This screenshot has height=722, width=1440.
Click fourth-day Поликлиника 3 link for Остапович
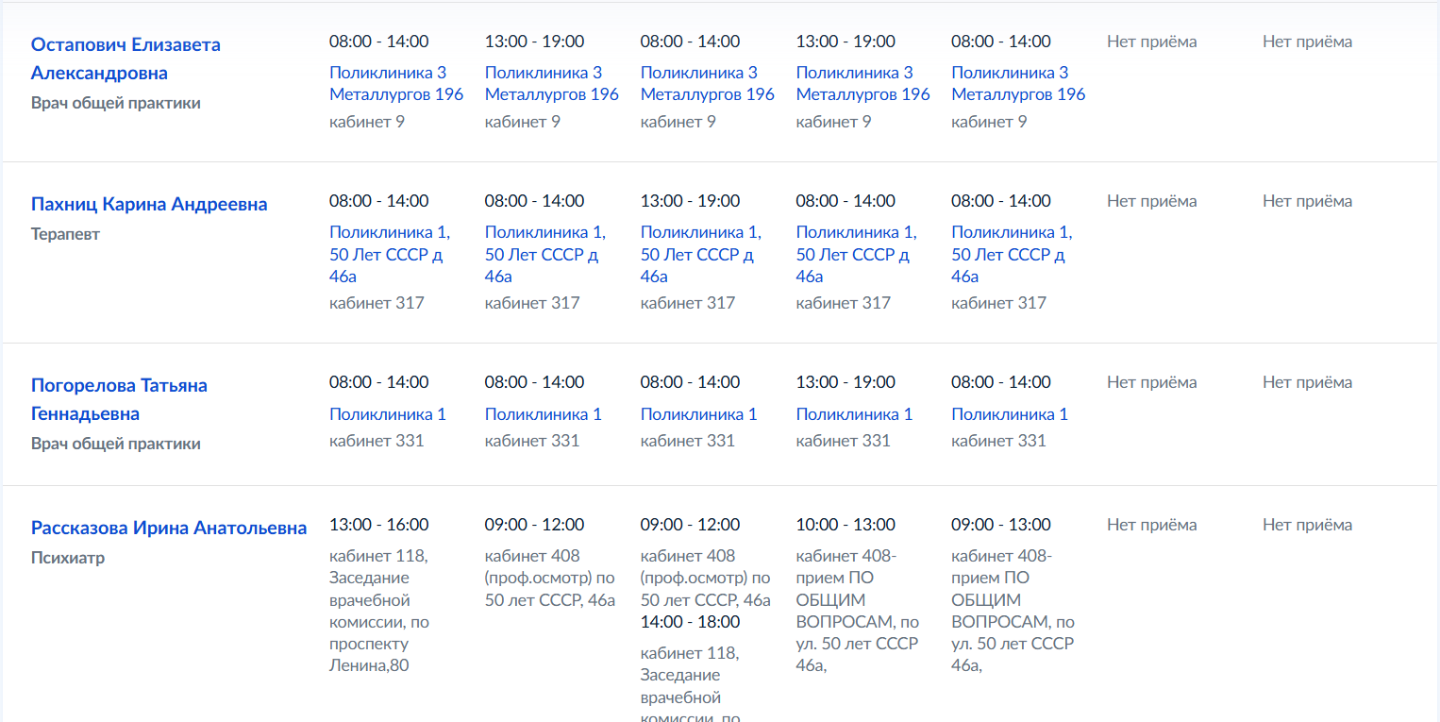(x=863, y=83)
